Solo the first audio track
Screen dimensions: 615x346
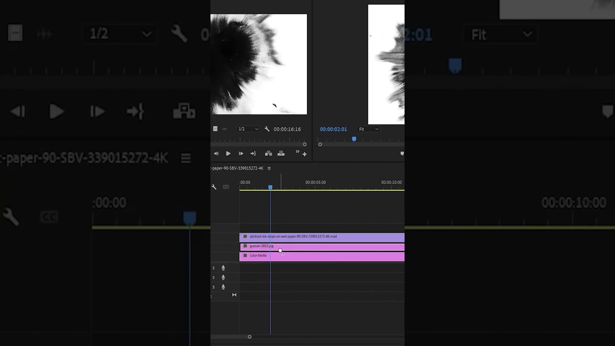(x=213, y=268)
